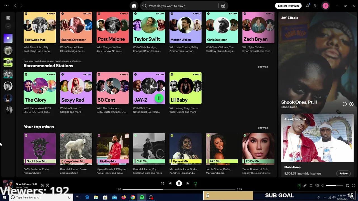Pause playback from the bottom player bar
The height and width of the screenshot is (201, 358).
pos(179,183)
